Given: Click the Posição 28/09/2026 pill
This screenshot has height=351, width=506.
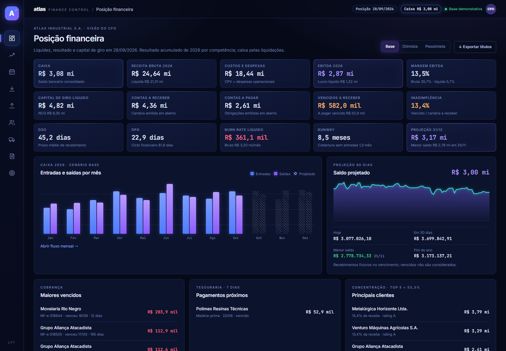Looking at the screenshot, I should tap(375, 9).
